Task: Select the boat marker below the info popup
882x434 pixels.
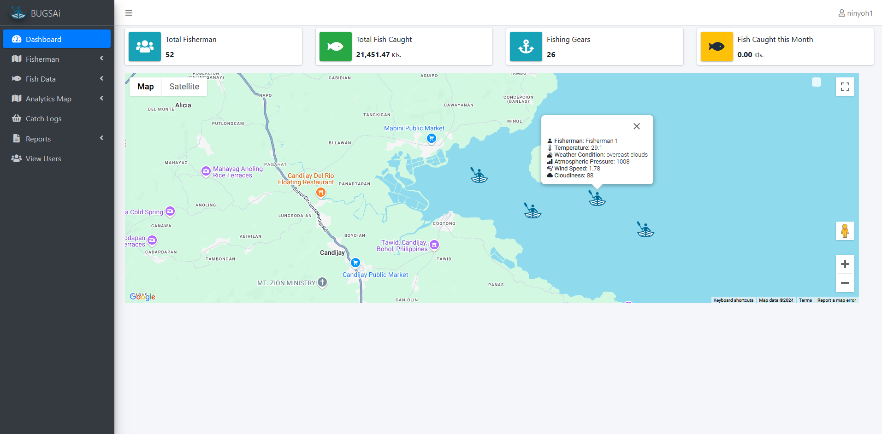Action: 597,198
